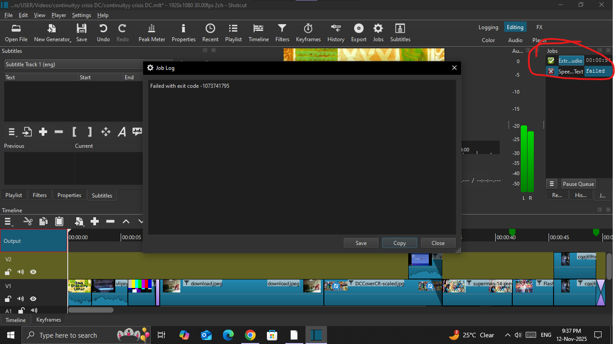Toggle the lock on track A1

[21, 311]
